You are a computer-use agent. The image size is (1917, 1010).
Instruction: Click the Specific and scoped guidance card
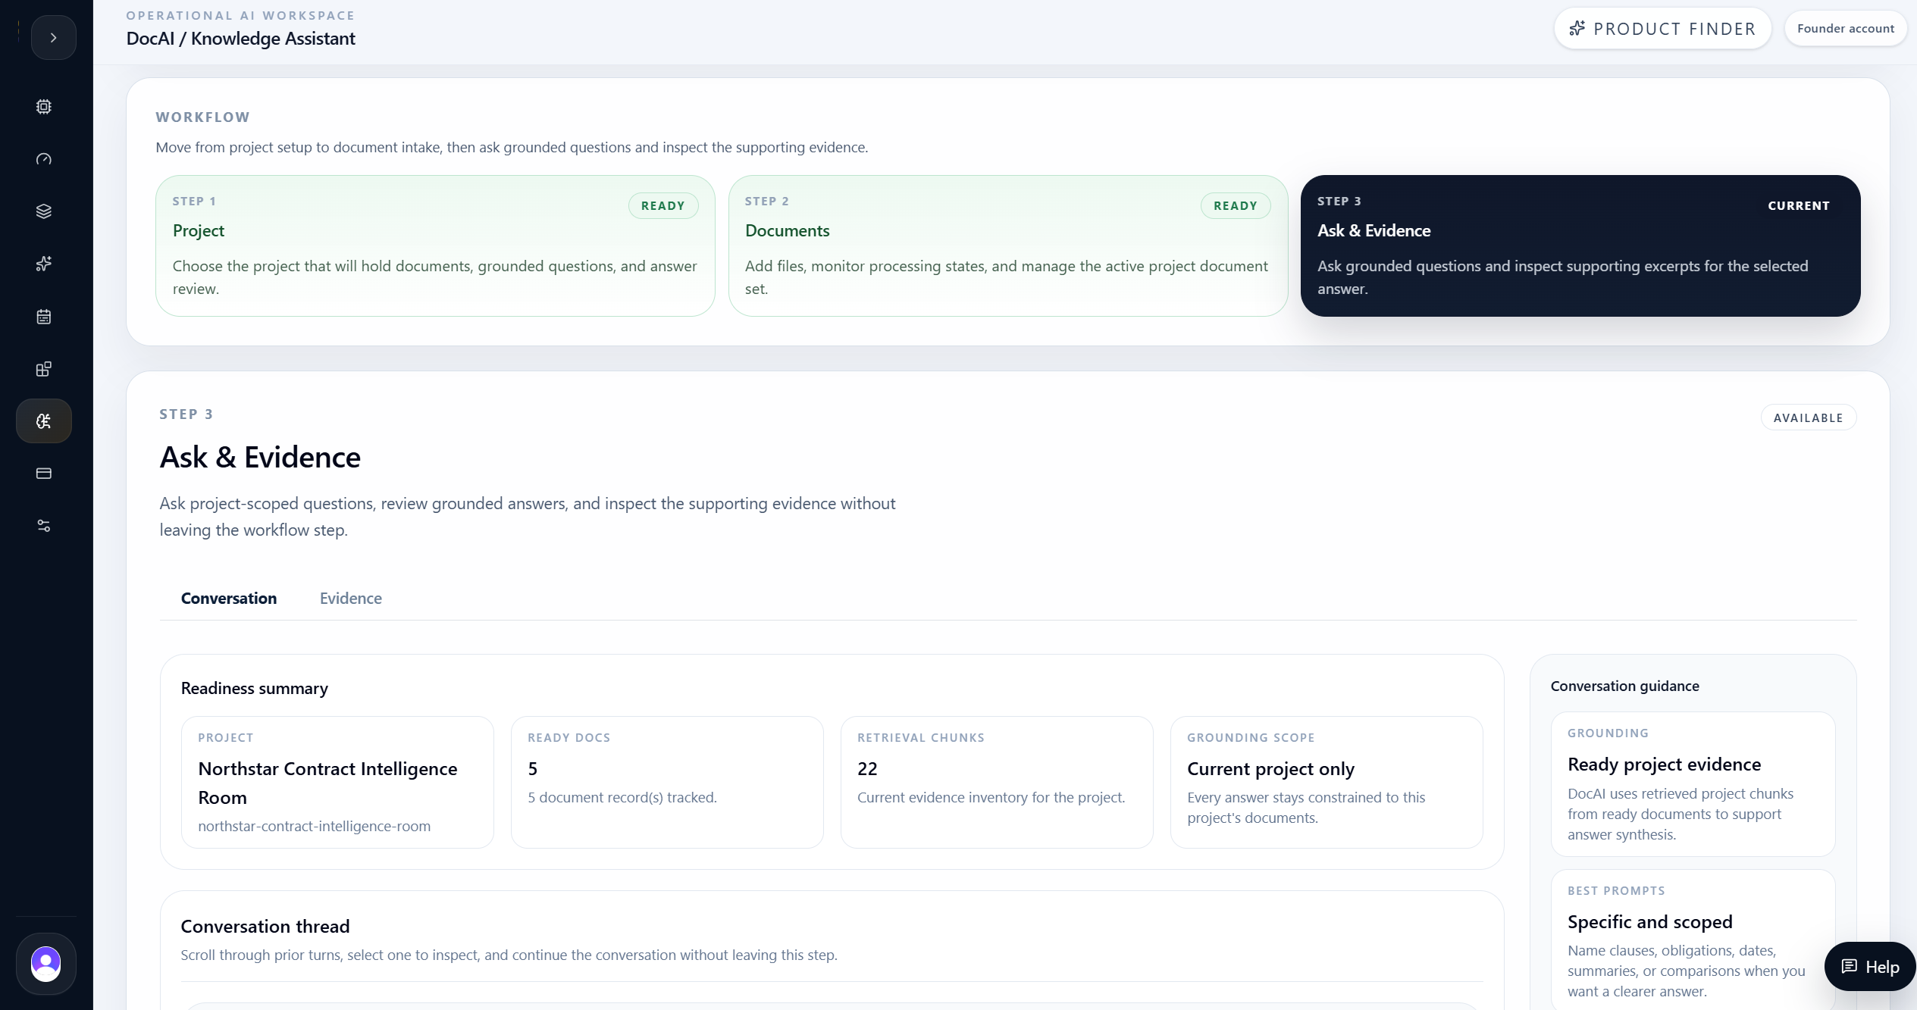(1693, 940)
